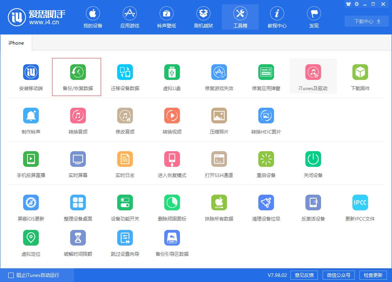This screenshot has height=282, width=392.
Task: Select the 关闭设备 shutdown tool
Action: pyautogui.click(x=313, y=163)
